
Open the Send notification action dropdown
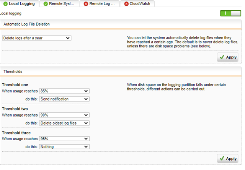click(64, 99)
